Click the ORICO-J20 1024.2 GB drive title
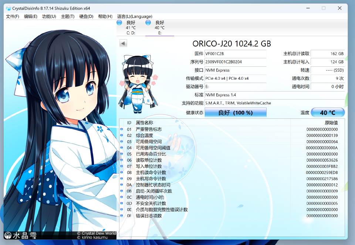The height and width of the screenshot is (245, 355). point(231,44)
